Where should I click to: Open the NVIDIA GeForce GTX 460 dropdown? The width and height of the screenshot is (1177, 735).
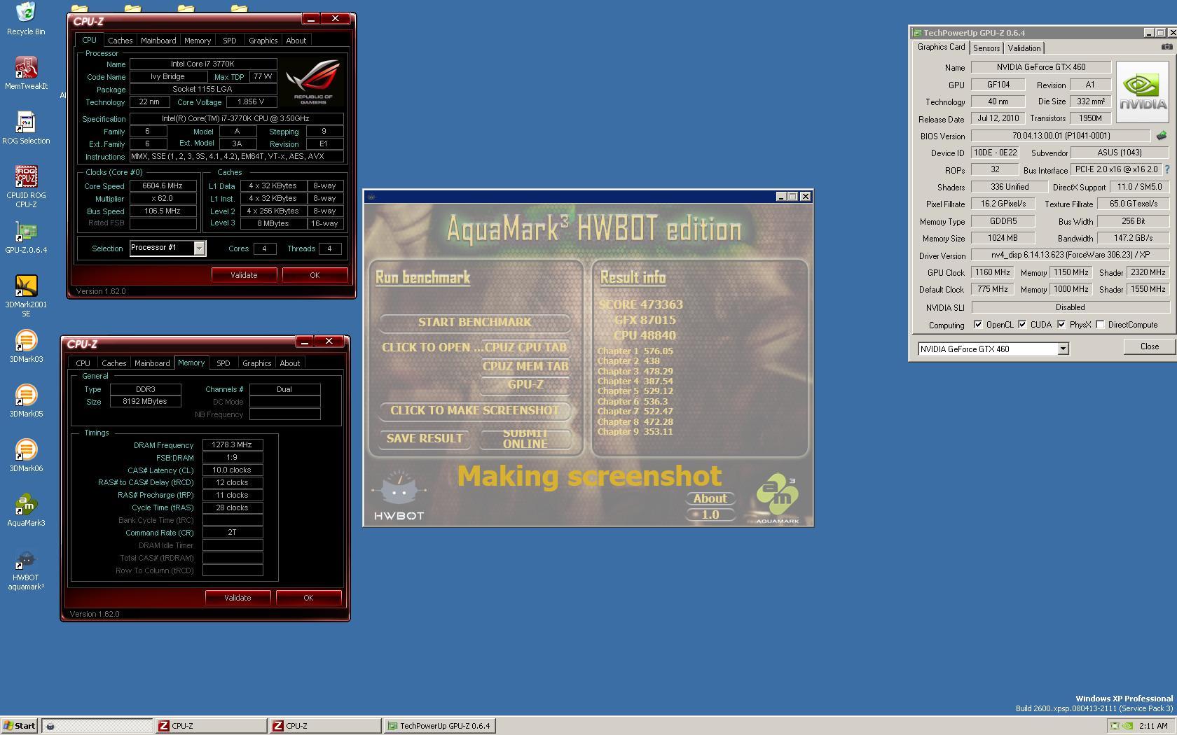click(x=1062, y=349)
